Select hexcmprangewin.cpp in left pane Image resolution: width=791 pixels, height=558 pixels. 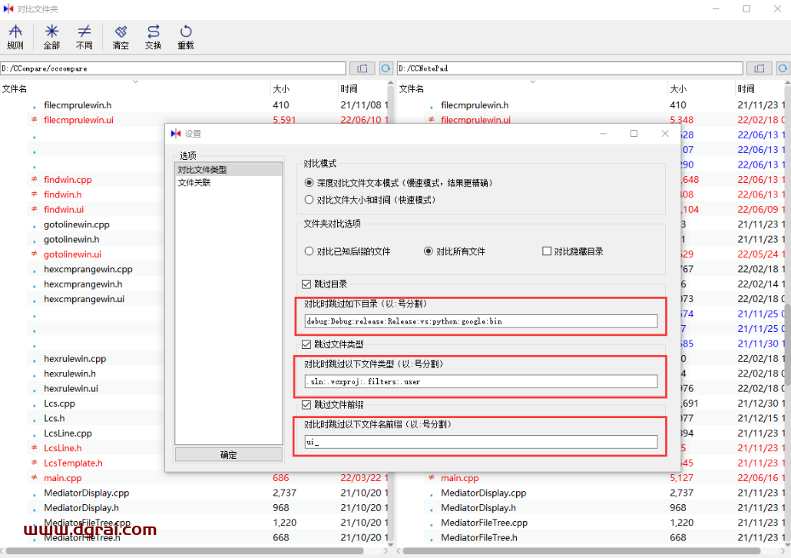point(88,269)
